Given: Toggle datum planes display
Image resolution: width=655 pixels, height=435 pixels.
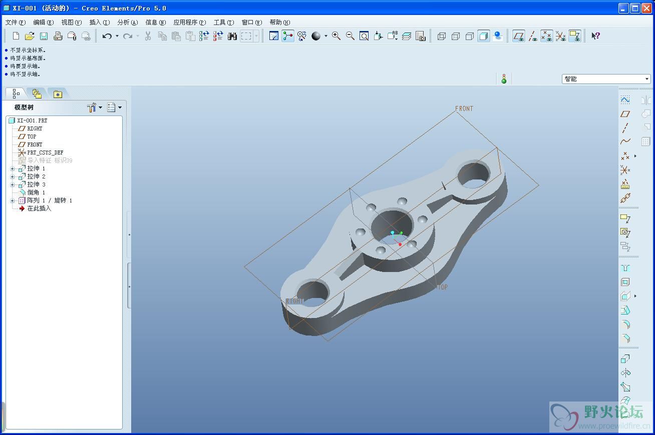Looking at the screenshot, I should tap(519, 36).
